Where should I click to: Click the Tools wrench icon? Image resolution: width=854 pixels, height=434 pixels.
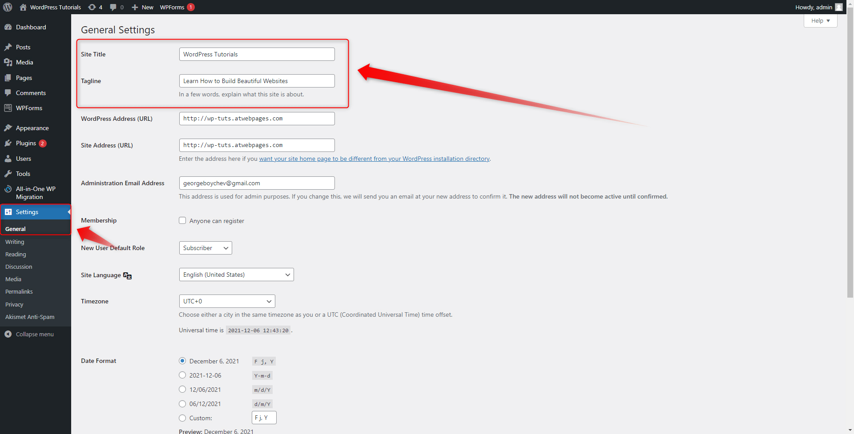pyautogui.click(x=8, y=174)
